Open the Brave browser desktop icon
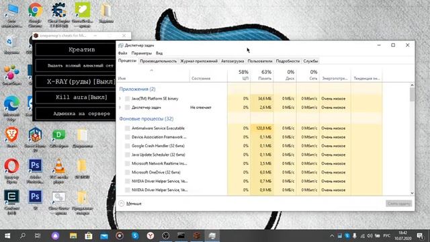The image size is (430, 242). [x=11, y=137]
